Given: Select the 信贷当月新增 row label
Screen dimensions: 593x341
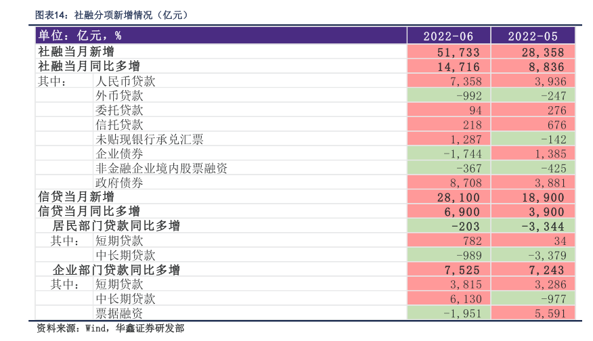Looking at the screenshot, I should click(x=76, y=197).
